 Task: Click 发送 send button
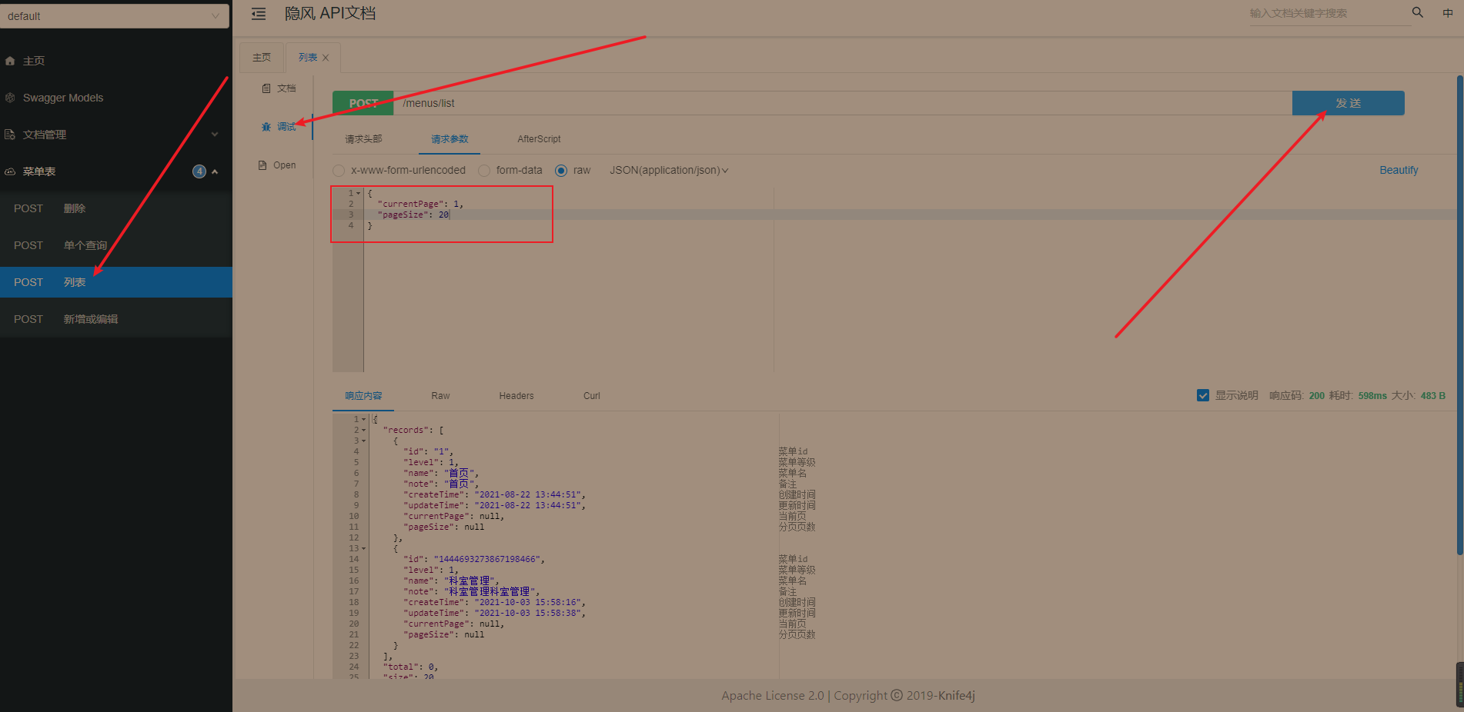pyautogui.click(x=1348, y=103)
